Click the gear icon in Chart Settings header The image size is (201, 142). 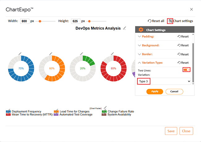click(x=141, y=30)
